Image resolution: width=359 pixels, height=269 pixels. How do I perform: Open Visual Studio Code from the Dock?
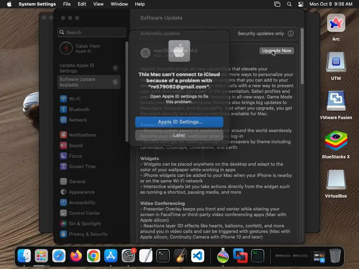[198, 255]
